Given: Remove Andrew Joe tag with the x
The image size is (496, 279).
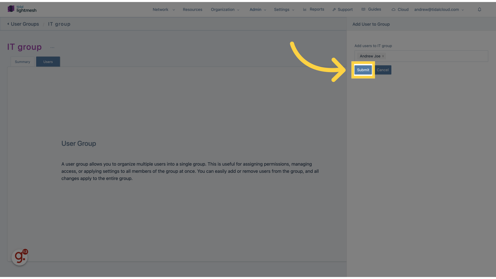Looking at the screenshot, I should [383, 56].
